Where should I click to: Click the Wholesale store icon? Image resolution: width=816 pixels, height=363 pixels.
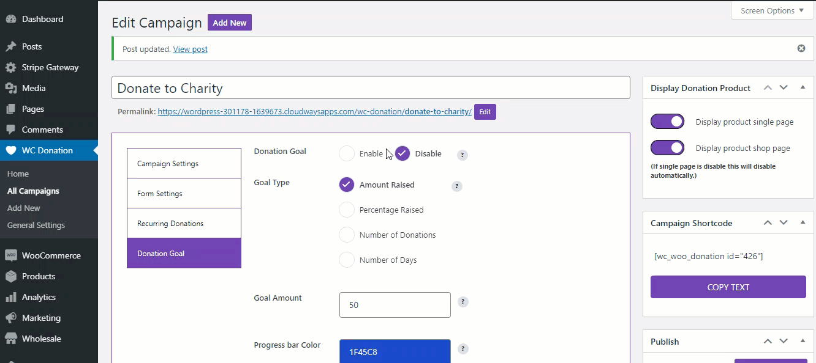click(x=11, y=339)
